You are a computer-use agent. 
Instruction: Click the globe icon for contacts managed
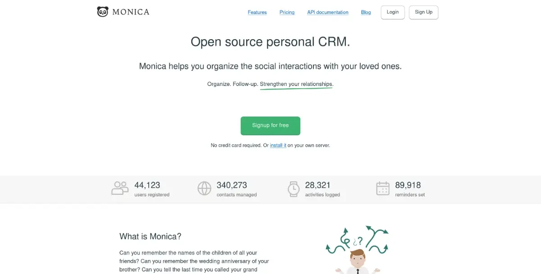tap(204, 188)
